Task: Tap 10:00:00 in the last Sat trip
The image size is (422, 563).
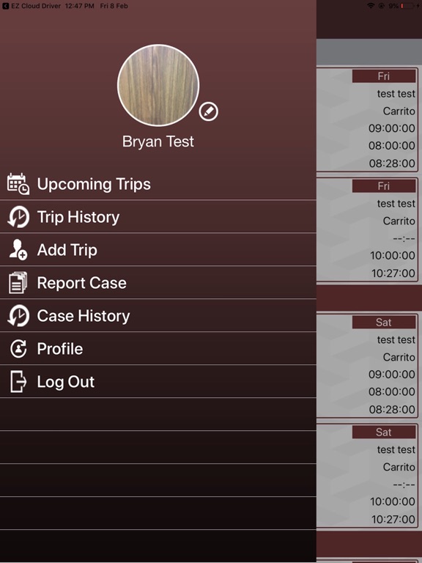Action: (x=393, y=501)
